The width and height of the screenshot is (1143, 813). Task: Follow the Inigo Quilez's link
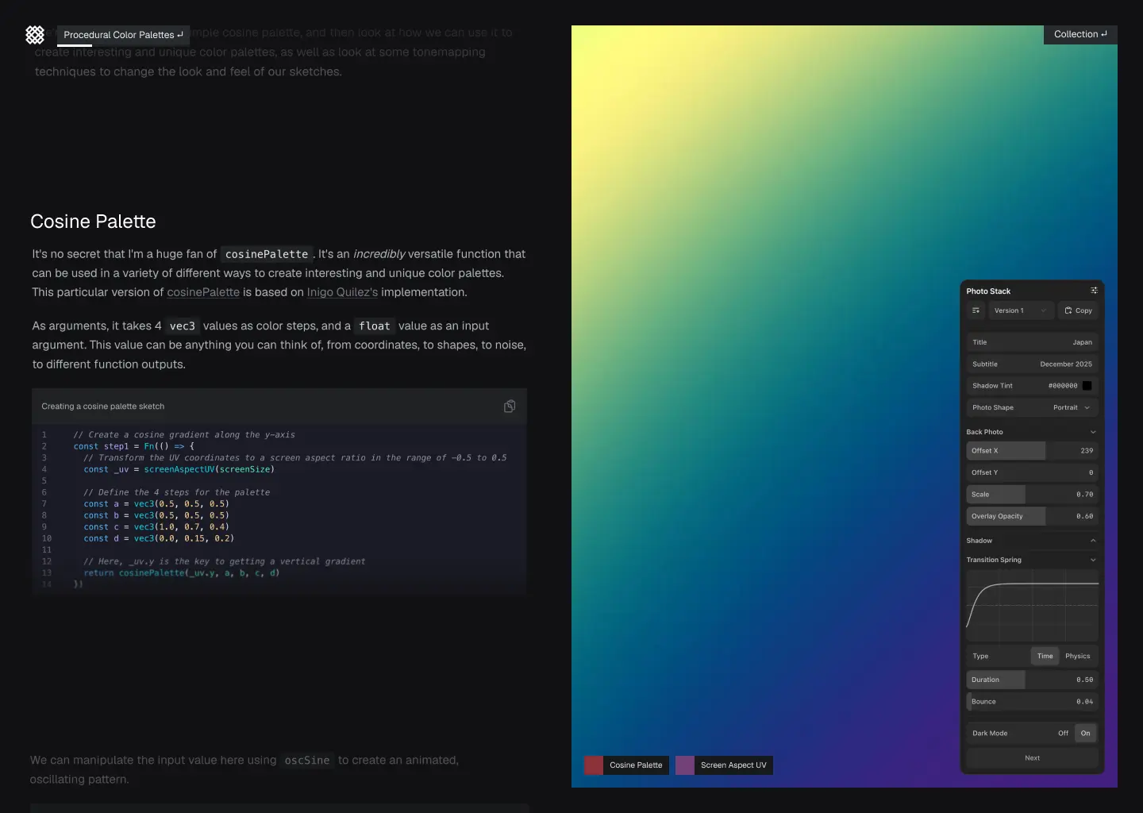pyautogui.click(x=342, y=292)
